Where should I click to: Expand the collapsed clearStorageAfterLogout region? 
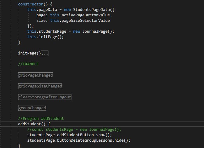[45, 97]
